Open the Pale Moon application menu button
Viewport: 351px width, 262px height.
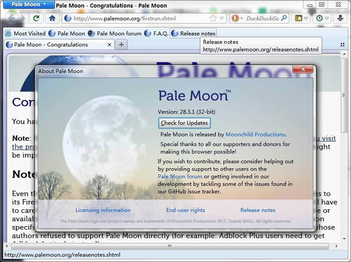[29, 5]
